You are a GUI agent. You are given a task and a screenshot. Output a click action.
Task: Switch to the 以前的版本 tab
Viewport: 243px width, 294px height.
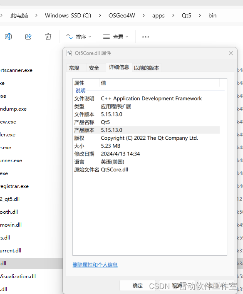pos(146,68)
